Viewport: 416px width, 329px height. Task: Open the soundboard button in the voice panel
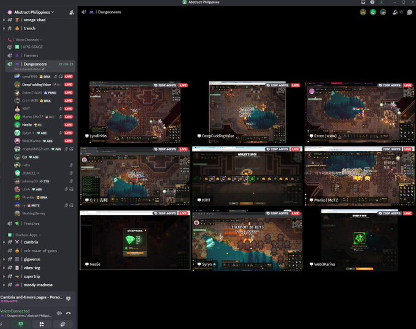point(62,324)
